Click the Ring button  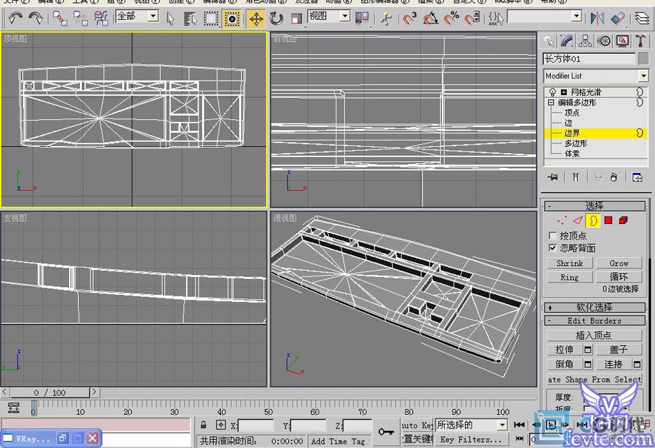click(570, 277)
